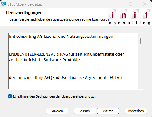Image resolution: width=152 pixels, height=117 pixels.
Task: Cancel setup with the Abbrechen button
Action: click(136, 111)
